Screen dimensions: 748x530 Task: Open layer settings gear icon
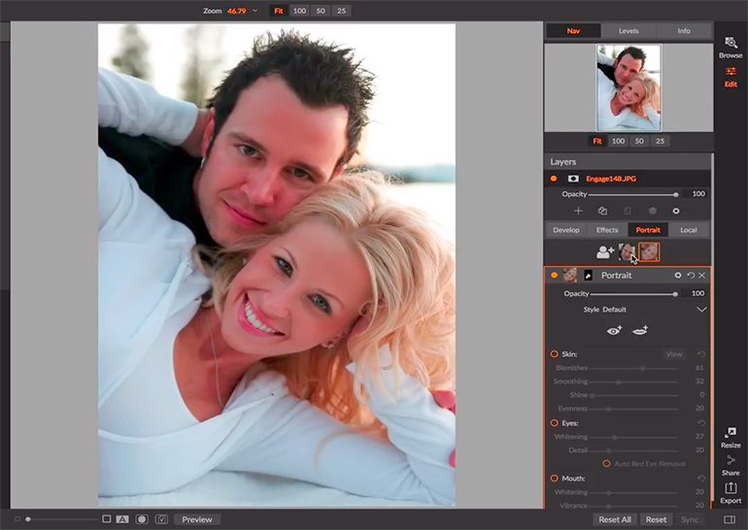click(x=676, y=211)
